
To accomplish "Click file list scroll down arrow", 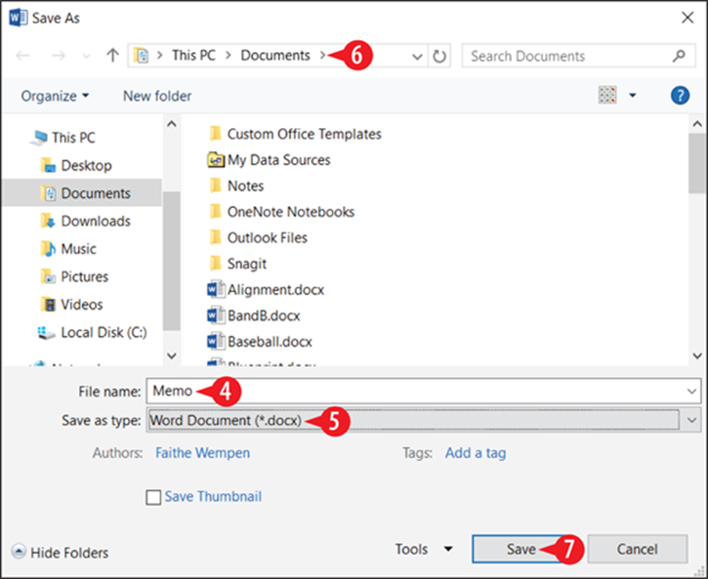I will tap(697, 355).
